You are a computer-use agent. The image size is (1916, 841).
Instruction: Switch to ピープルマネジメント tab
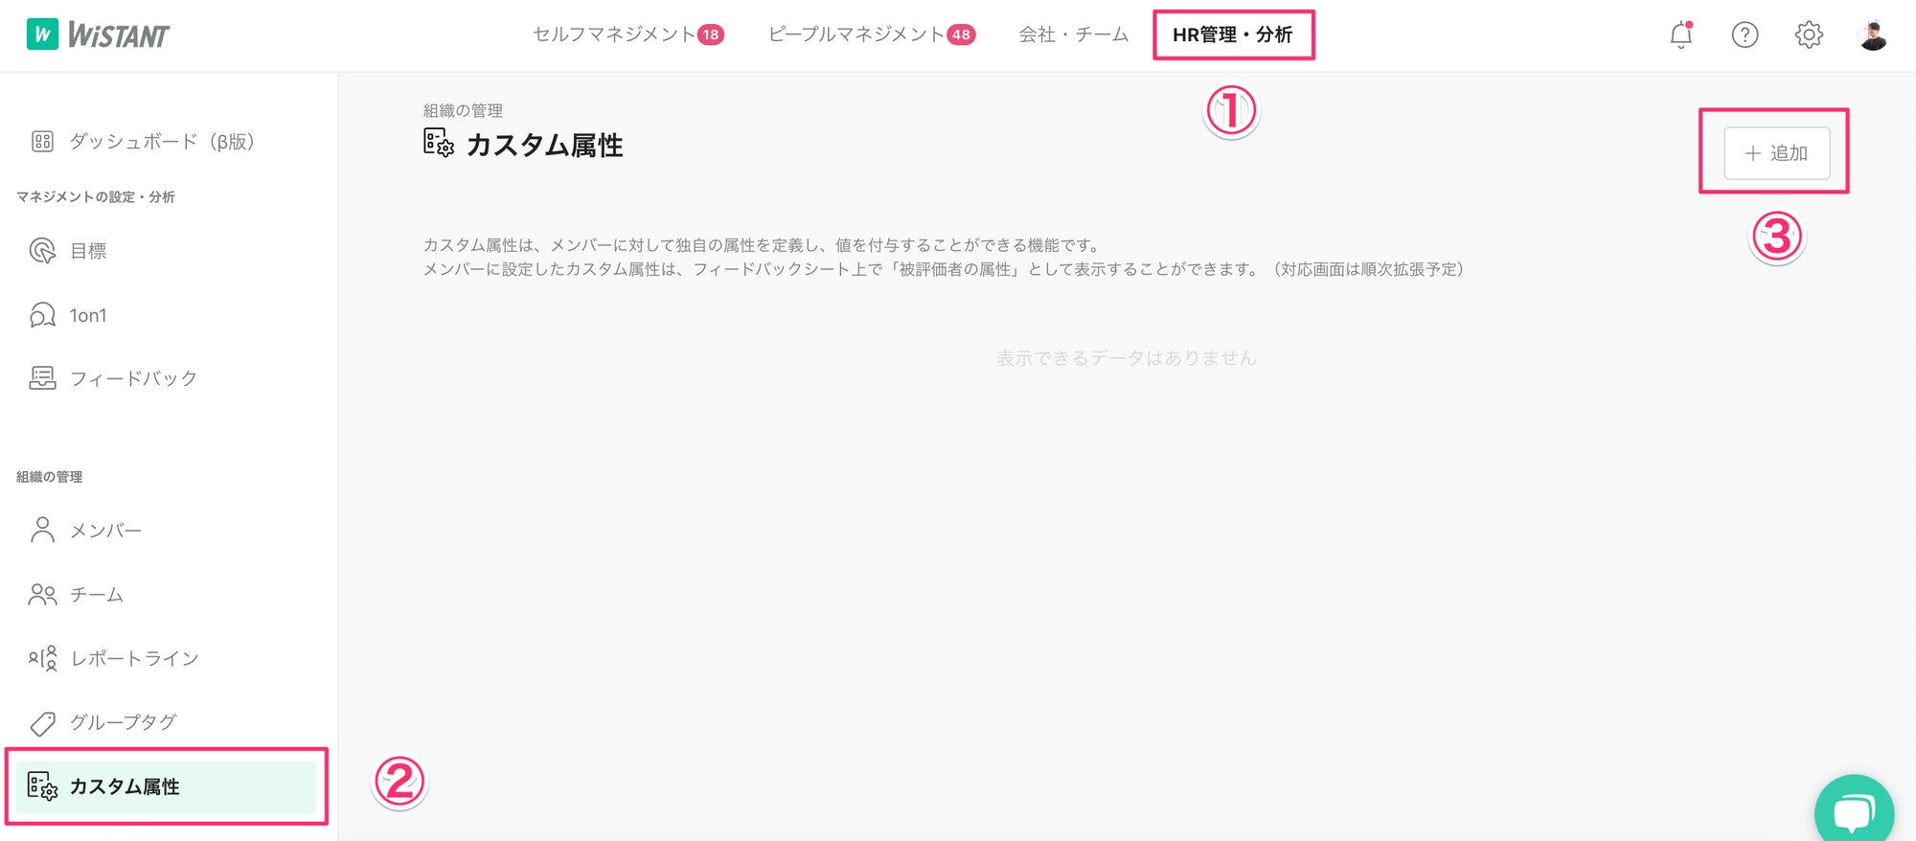click(870, 35)
